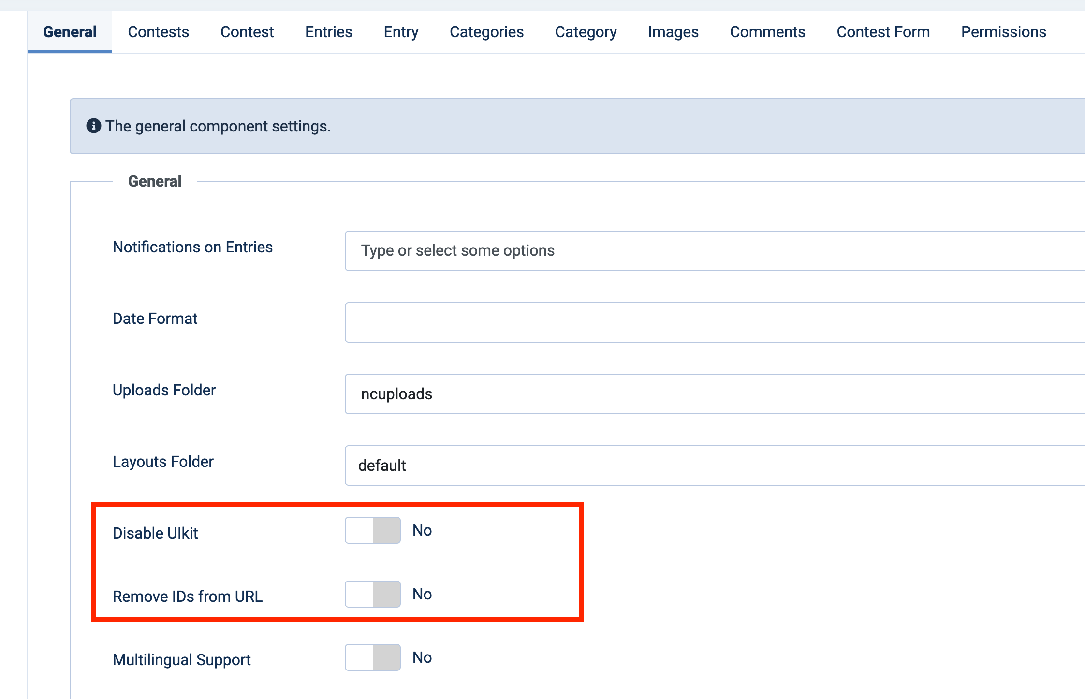Return to the General tab

point(70,31)
